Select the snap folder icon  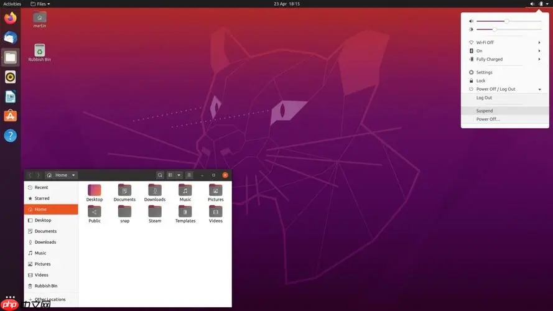[x=124, y=215]
